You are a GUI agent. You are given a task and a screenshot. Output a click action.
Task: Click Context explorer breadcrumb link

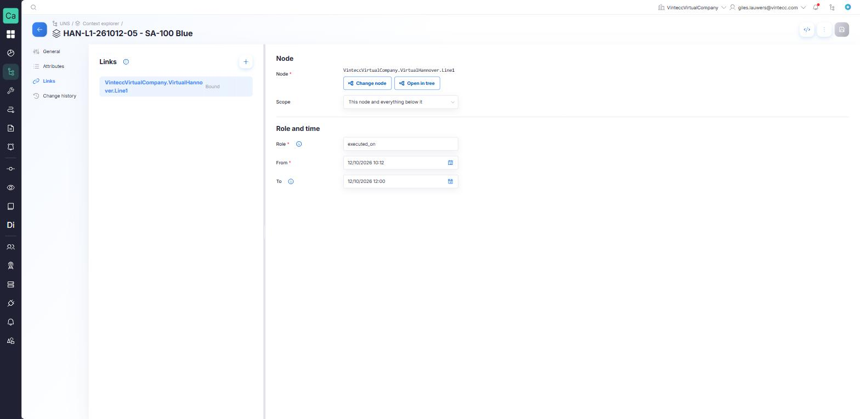click(101, 24)
